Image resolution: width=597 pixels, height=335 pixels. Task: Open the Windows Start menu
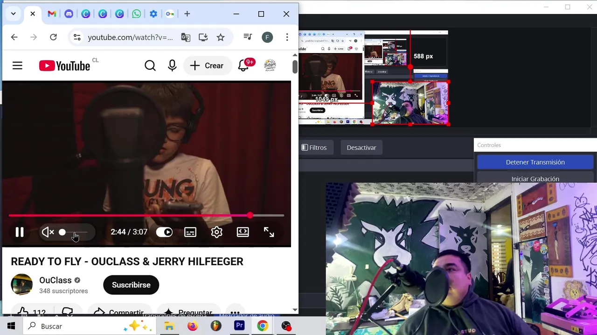(x=11, y=326)
